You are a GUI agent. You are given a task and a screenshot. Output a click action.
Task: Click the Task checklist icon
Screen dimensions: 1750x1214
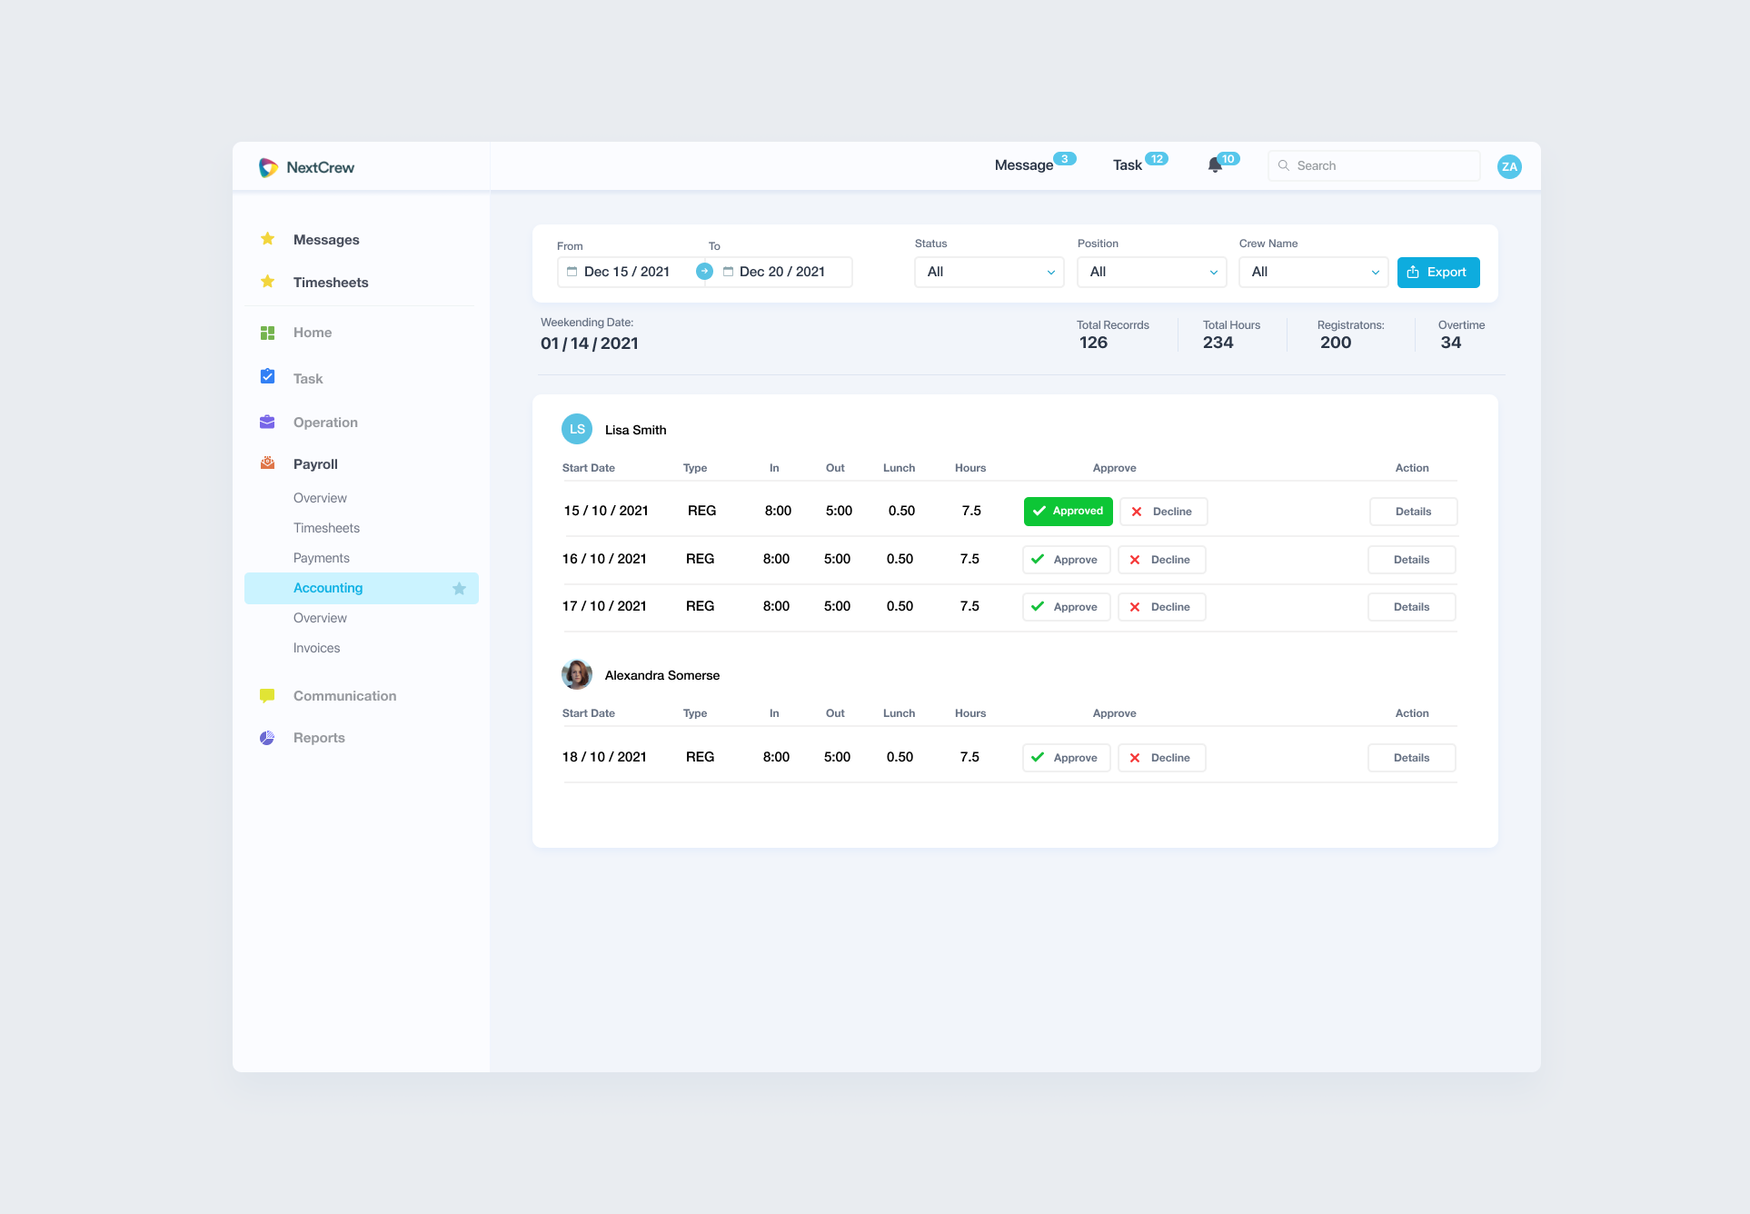point(267,376)
